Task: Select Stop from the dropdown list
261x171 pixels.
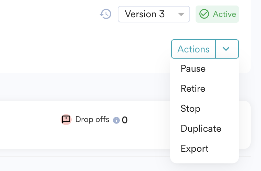Action: point(190,109)
